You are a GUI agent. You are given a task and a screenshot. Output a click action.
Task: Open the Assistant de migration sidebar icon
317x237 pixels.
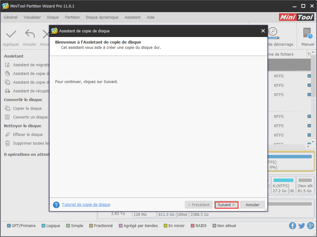click(x=7, y=65)
